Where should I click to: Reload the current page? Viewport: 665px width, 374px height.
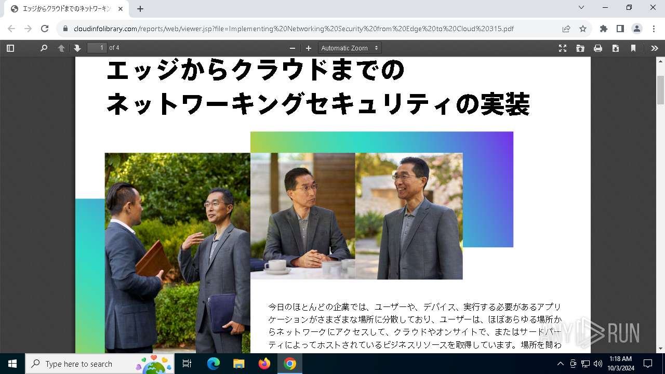coord(45,29)
